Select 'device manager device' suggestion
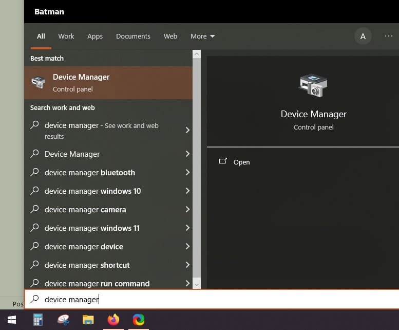The image size is (399, 330). point(108,247)
